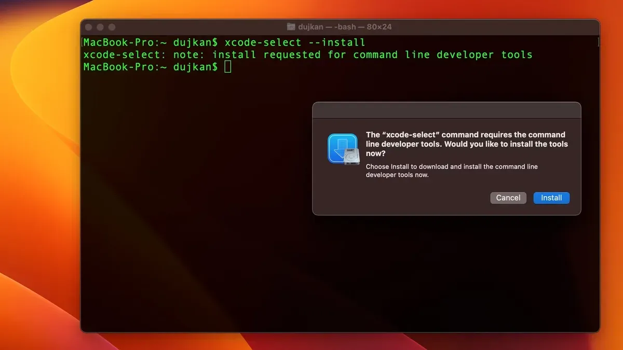The image size is (623, 350).
Task: Click the install dialog's title bar
Action: coord(446,110)
